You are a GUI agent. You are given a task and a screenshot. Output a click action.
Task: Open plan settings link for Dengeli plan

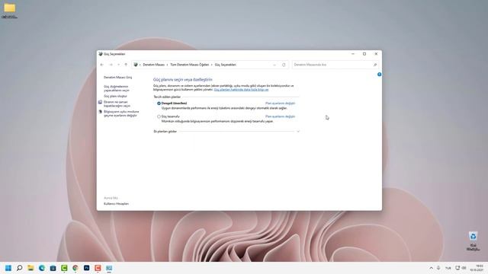(x=280, y=104)
